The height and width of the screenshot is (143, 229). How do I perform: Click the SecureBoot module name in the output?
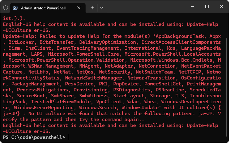[31, 95]
